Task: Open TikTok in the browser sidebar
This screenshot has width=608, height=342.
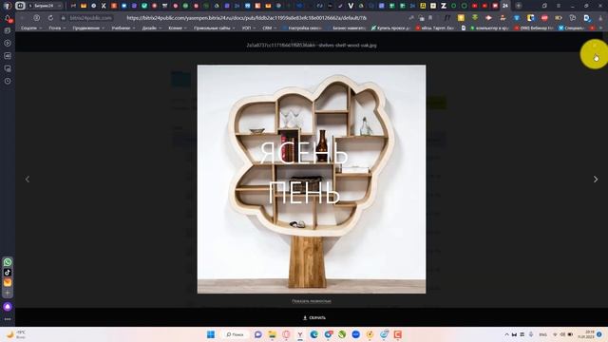Action: coord(8,273)
